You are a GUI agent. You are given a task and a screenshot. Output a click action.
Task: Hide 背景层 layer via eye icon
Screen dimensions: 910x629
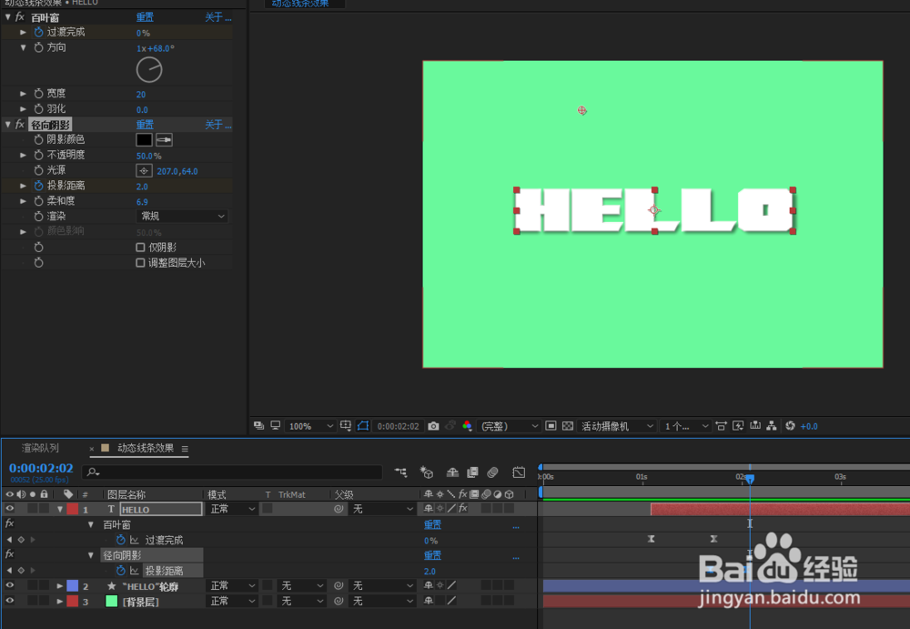[10, 601]
